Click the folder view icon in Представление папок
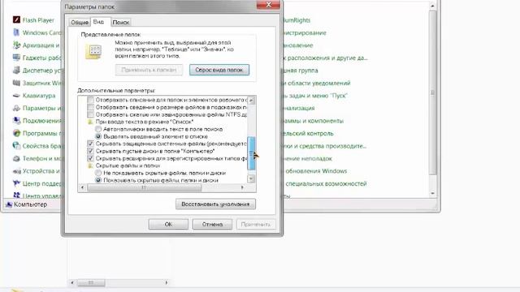Viewport: 520px width, 292px height. 93,52
